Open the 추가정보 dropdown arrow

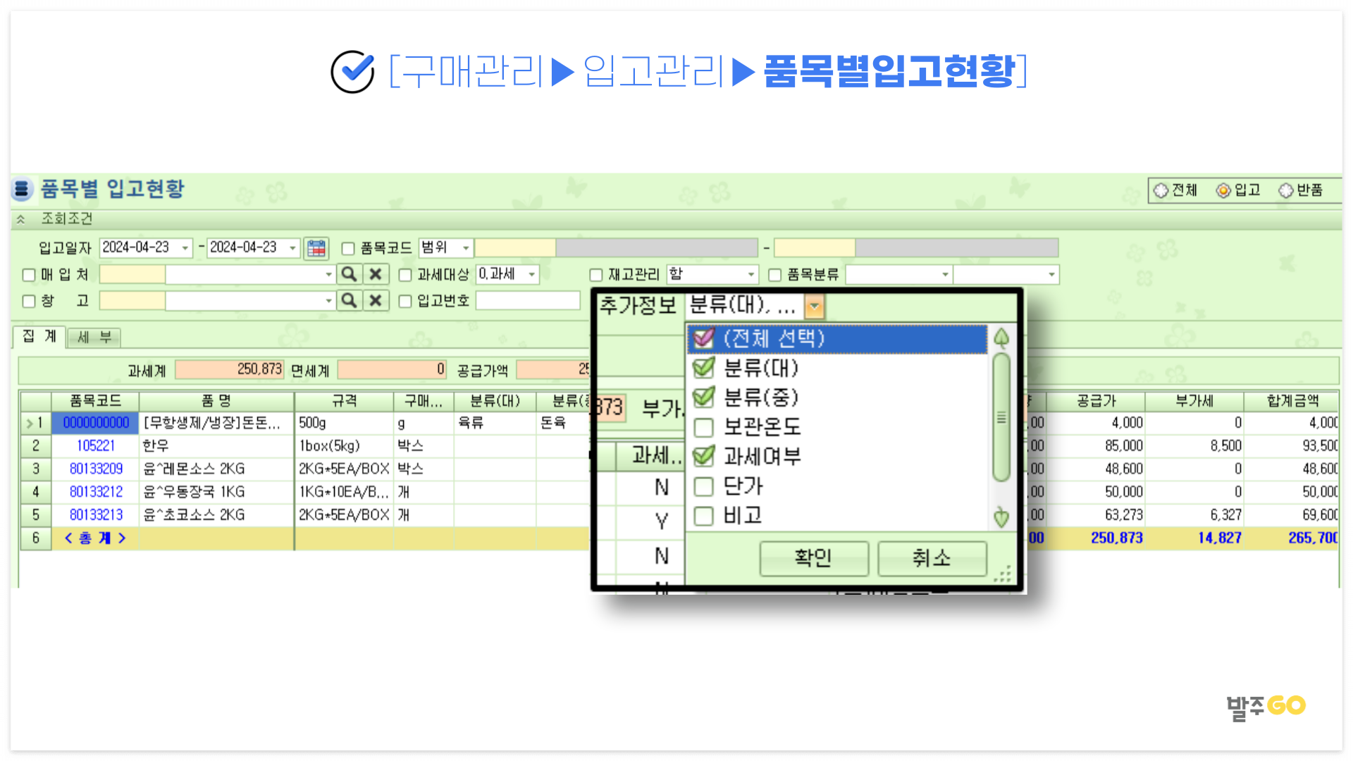814,307
